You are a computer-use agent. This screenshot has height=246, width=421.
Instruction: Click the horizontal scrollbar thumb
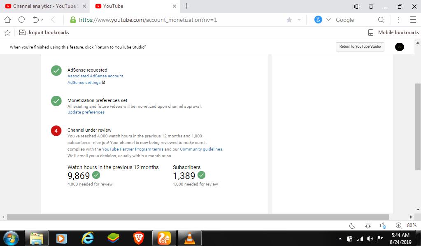point(198,217)
